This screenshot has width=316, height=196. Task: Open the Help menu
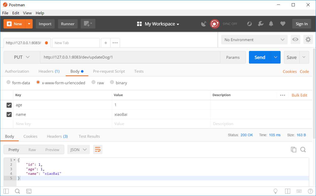pos(40,13)
